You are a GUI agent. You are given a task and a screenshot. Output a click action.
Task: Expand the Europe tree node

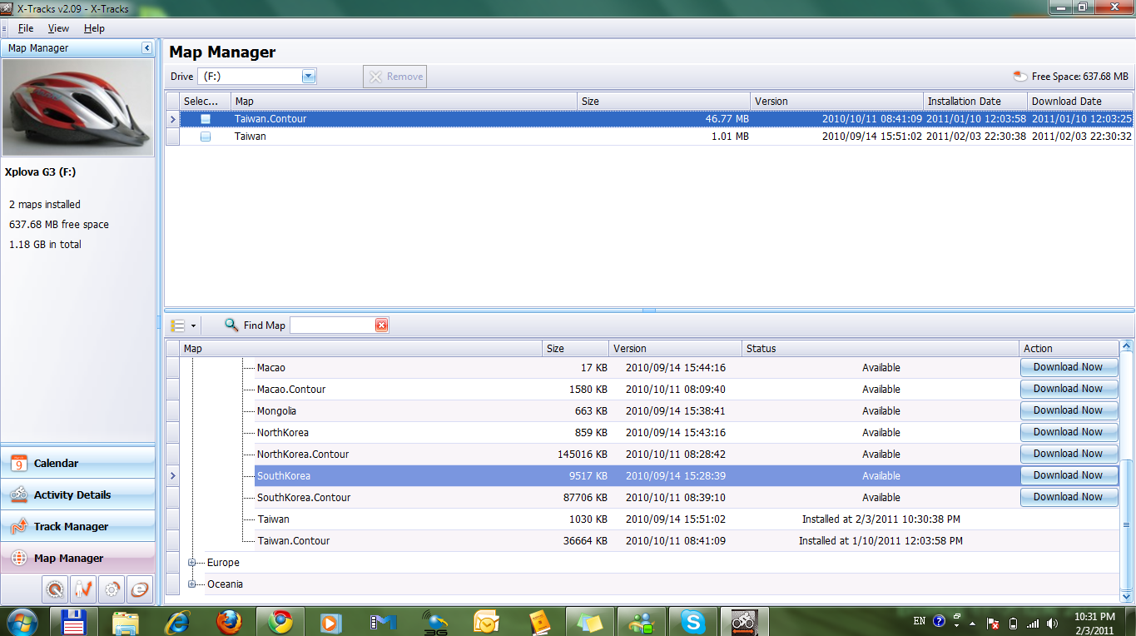click(x=192, y=563)
